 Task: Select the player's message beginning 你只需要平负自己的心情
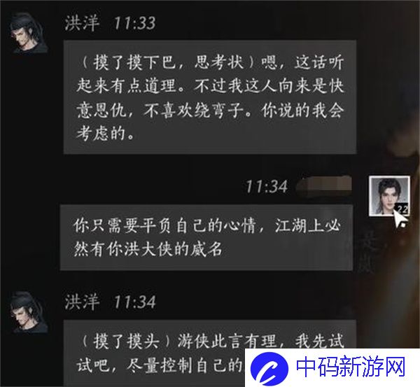(206, 237)
